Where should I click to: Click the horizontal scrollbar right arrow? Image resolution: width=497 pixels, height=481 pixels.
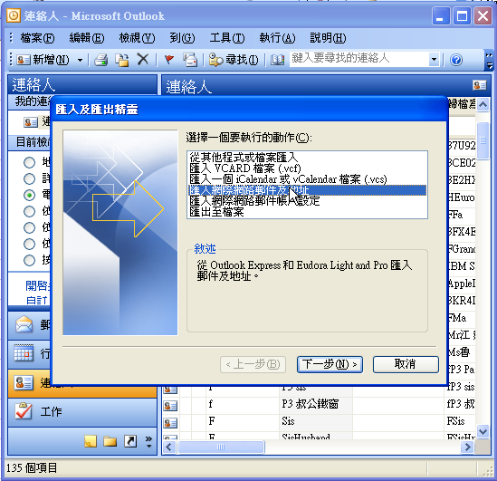point(467,447)
